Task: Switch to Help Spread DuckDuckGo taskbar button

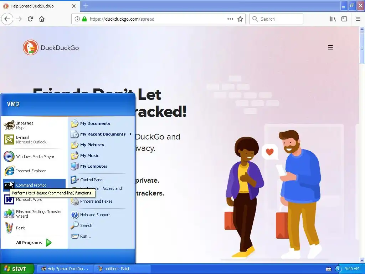Action: pos(65,269)
